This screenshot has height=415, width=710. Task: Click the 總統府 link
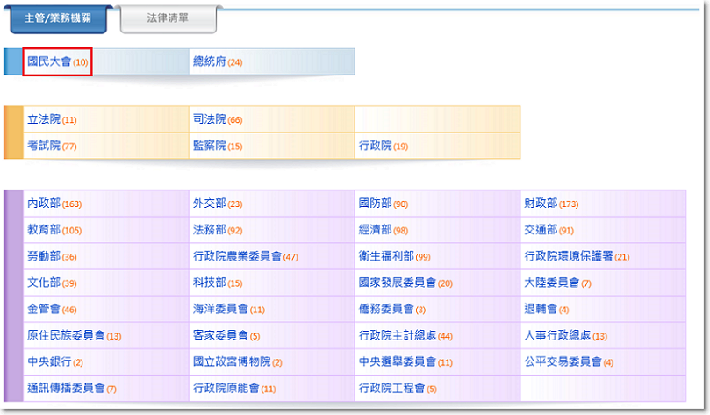(210, 62)
